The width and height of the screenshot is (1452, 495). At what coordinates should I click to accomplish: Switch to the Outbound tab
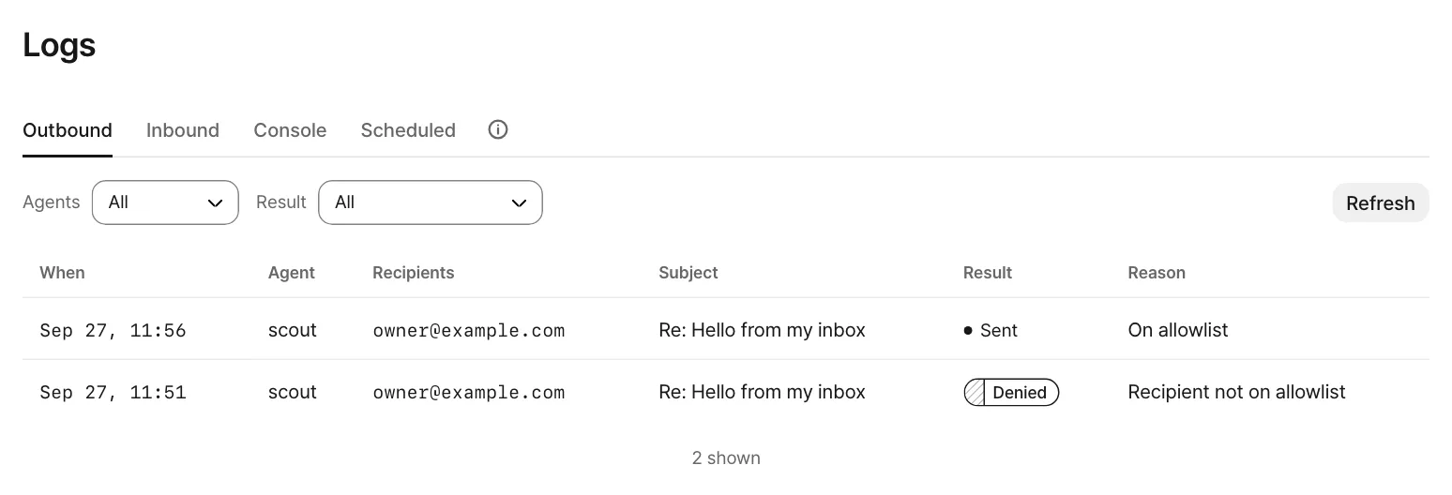[x=68, y=130]
